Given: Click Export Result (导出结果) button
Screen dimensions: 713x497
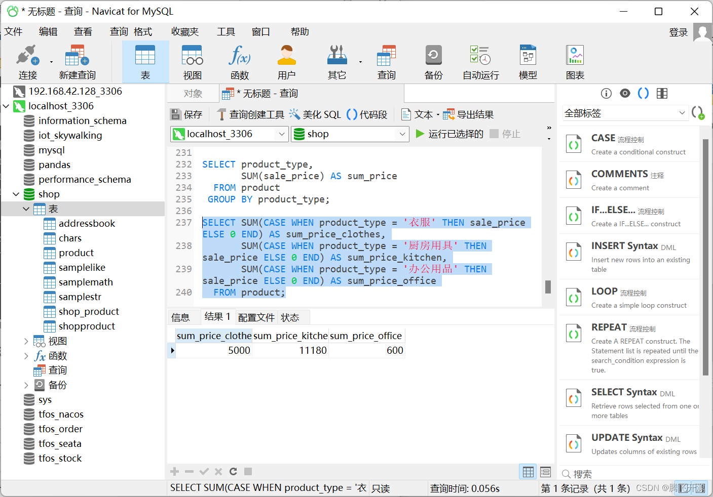Looking at the screenshot, I should tap(468, 114).
